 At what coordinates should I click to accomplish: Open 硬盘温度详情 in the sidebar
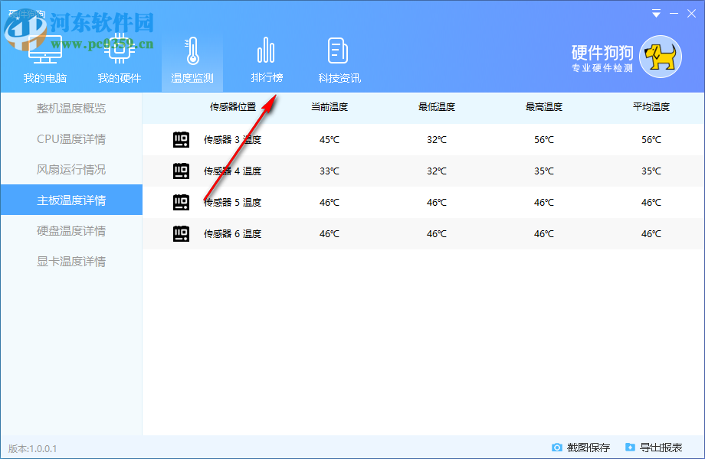point(70,230)
